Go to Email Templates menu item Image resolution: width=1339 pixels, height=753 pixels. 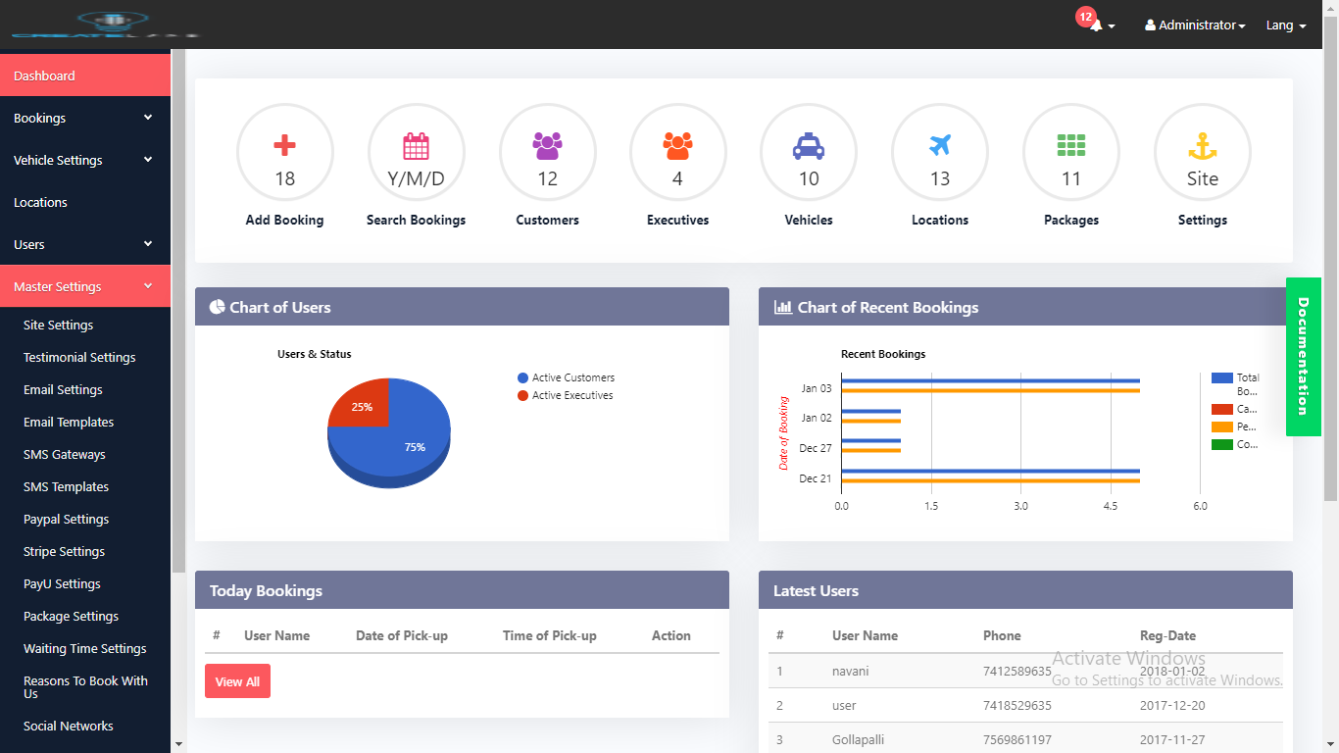69,422
